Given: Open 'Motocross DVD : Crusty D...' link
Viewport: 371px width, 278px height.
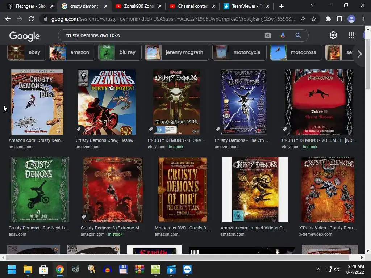Looking at the screenshot, I should [182, 228].
